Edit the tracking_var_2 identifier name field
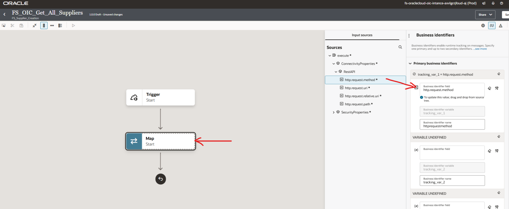Image resolution: width=509 pixels, height=209 pixels. point(452,181)
